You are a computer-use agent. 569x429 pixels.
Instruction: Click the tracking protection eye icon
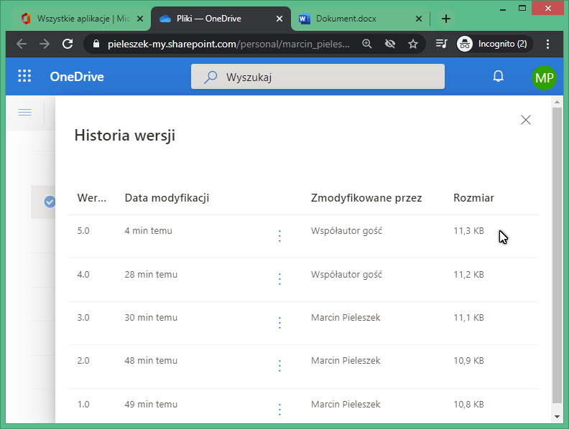click(389, 44)
